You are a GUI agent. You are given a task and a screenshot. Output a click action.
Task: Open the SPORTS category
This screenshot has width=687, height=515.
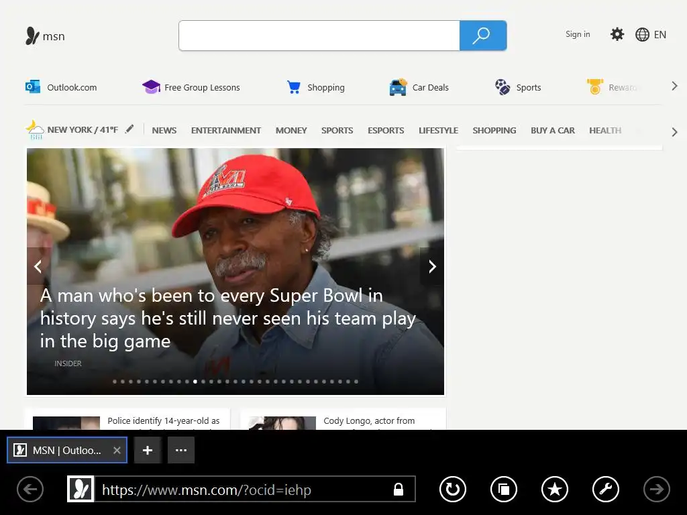point(337,131)
